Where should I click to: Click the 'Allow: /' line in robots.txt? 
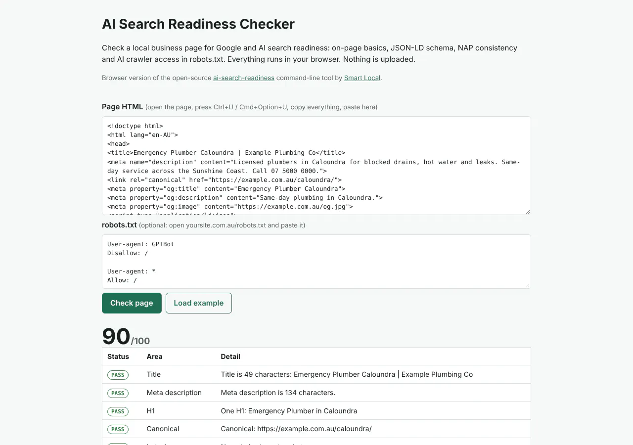click(x=122, y=280)
